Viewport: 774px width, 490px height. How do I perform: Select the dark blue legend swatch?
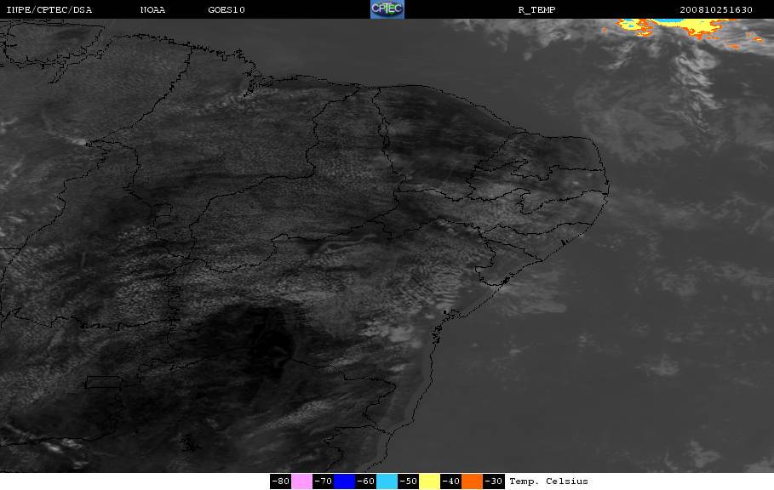point(344,481)
